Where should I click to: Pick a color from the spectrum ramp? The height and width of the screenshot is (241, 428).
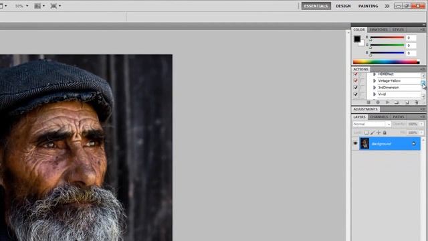coord(386,62)
